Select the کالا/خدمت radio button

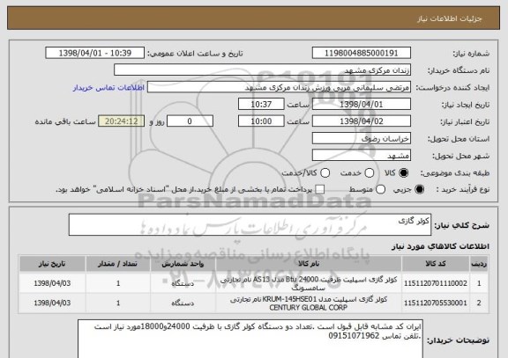(325, 173)
